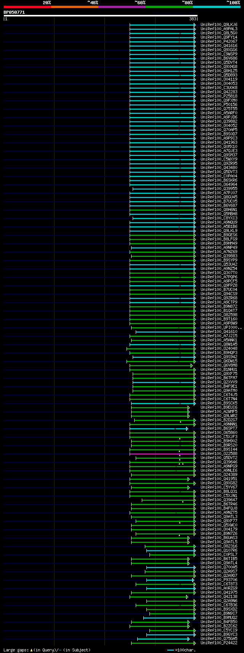Click the UniRef100_B9S0D7 label
The image size is (244, 653).
(x=219, y=134)
